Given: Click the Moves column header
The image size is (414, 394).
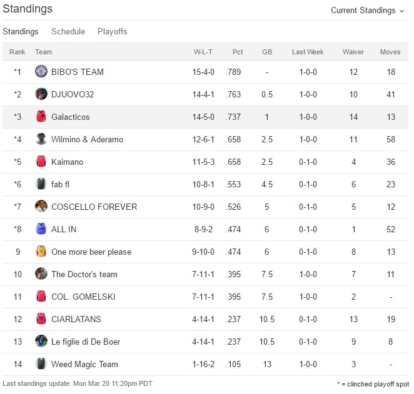Looking at the screenshot, I should [390, 52].
